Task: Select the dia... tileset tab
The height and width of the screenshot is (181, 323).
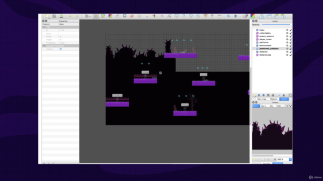Action: (272, 106)
